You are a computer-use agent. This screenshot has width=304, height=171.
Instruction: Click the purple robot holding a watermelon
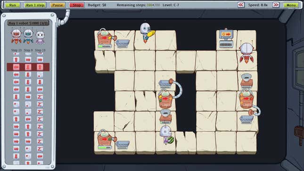point(166,135)
